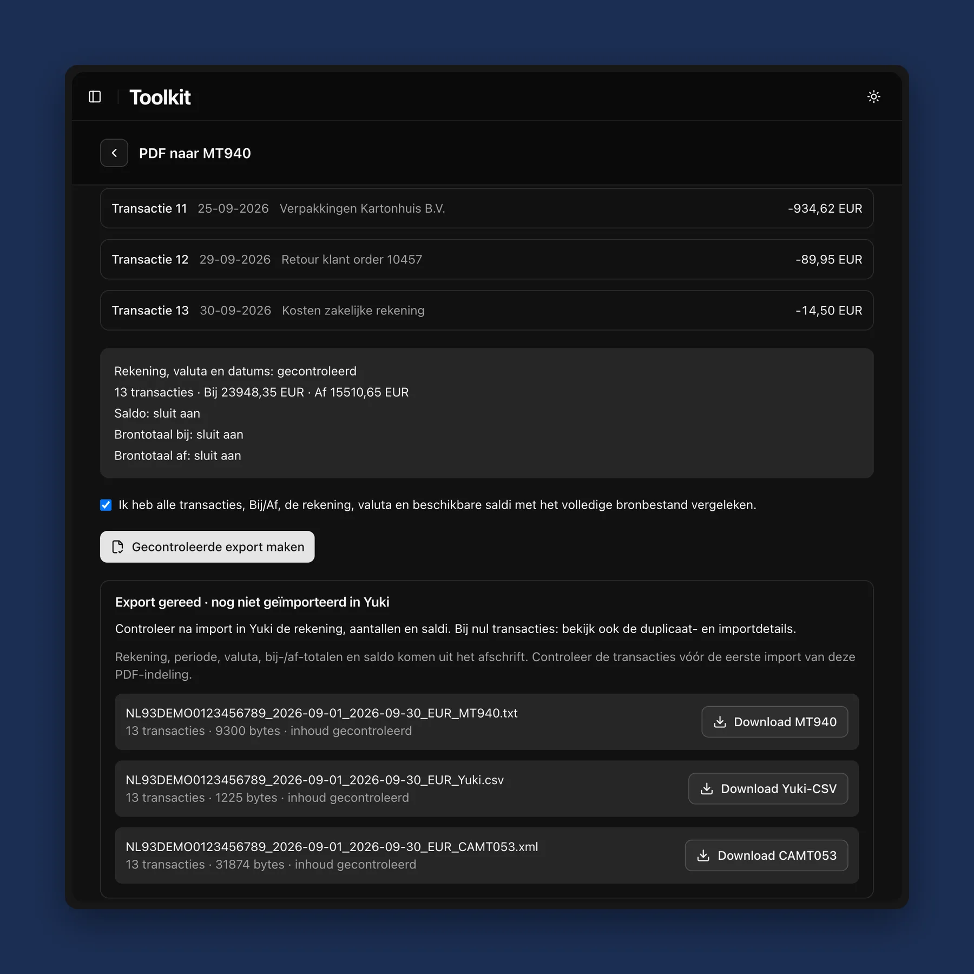This screenshot has width=974, height=974.
Task: Click the 'Saldo: sluit aan' line
Action: (x=157, y=413)
